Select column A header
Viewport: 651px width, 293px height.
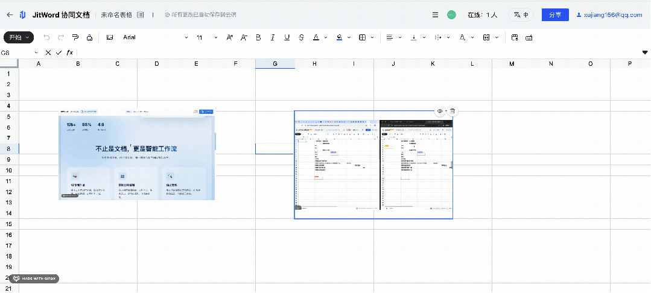click(39, 63)
